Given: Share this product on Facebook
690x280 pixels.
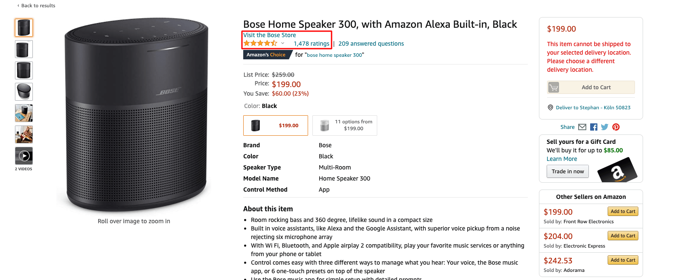Looking at the screenshot, I should point(594,127).
